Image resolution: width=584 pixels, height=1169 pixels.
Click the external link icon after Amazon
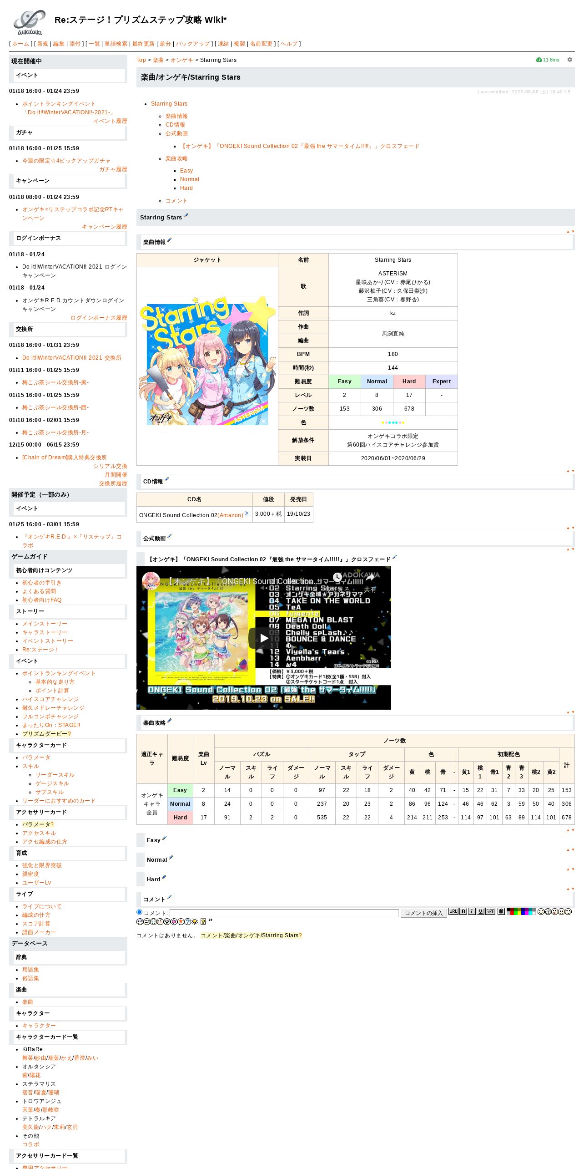(247, 513)
